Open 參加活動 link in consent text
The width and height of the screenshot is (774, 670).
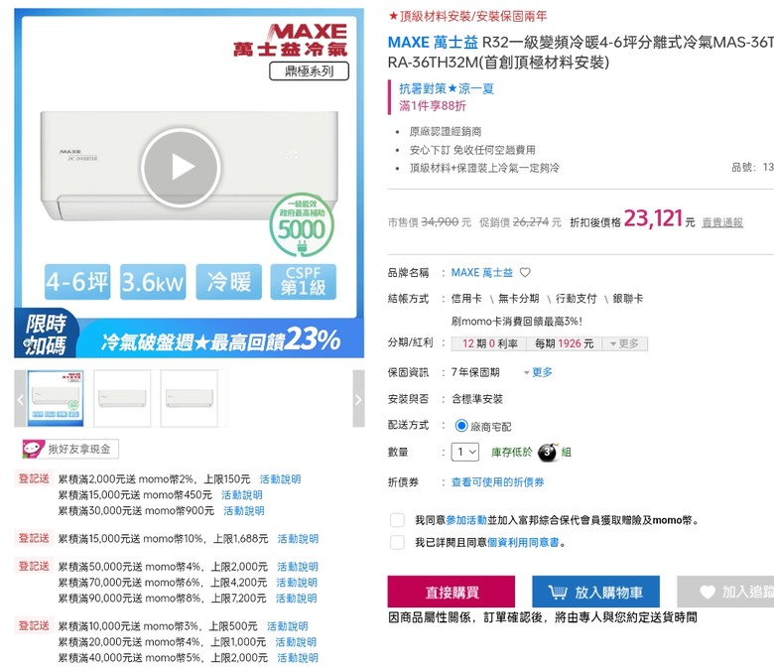466,520
